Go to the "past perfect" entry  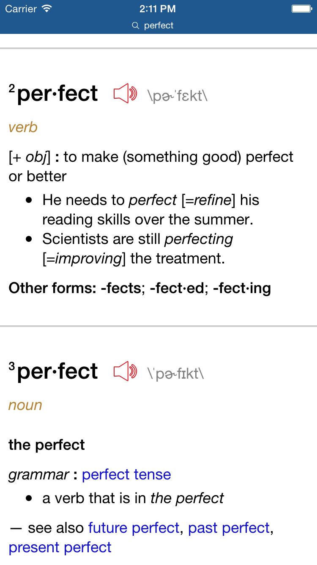pos(229,528)
